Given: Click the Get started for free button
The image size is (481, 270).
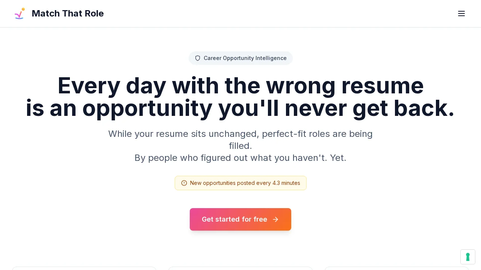Looking at the screenshot, I should pyautogui.click(x=240, y=219).
